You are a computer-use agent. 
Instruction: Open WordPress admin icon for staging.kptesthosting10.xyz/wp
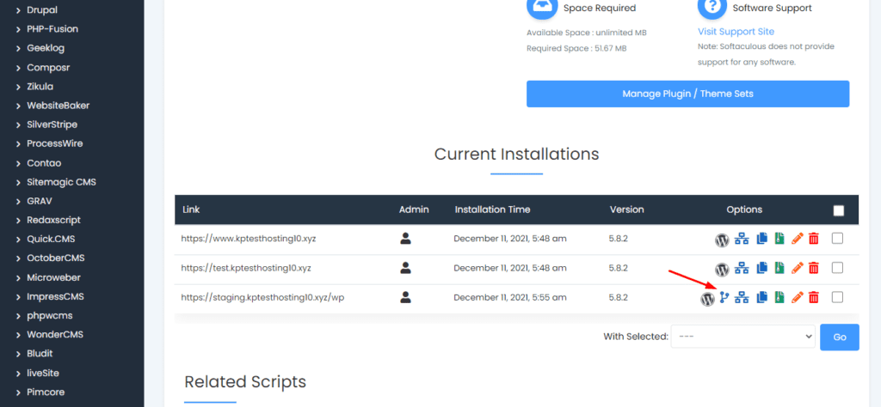click(x=707, y=300)
